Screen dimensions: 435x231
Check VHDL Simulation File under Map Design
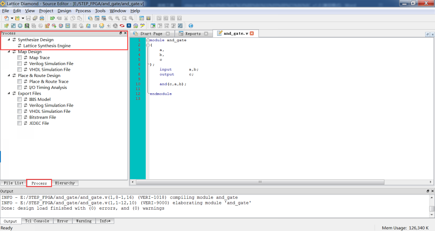point(20,70)
